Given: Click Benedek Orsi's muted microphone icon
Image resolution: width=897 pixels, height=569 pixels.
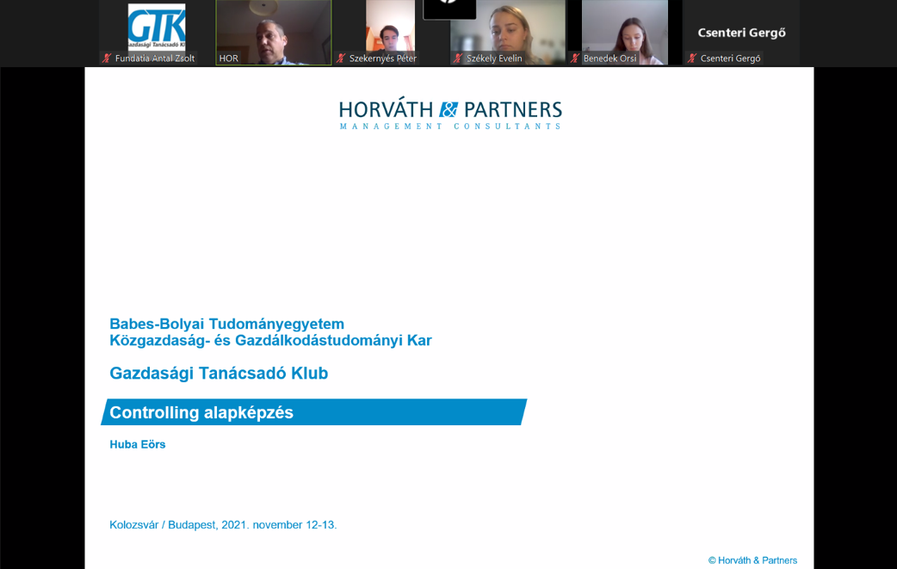Looking at the screenshot, I should click(x=575, y=59).
